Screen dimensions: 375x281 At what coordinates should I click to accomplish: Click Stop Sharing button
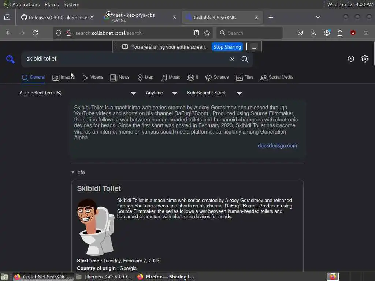[x=227, y=47]
